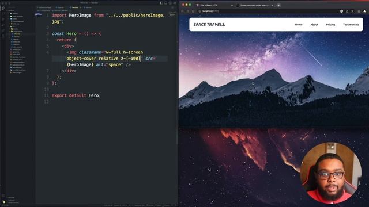
Task: Toggle the secondary sidebar layout icon in VS Code
Action: pos(170,3)
